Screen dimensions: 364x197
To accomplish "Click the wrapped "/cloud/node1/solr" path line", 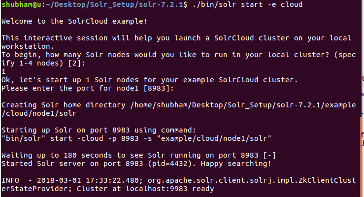I will coord(37,113).
